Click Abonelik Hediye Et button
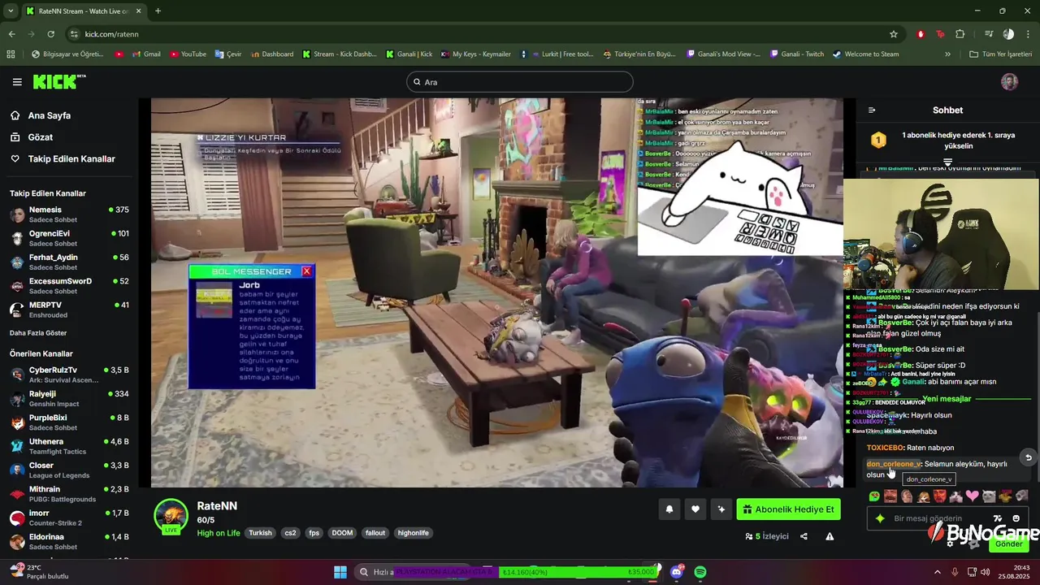 (x=788, y=509)
